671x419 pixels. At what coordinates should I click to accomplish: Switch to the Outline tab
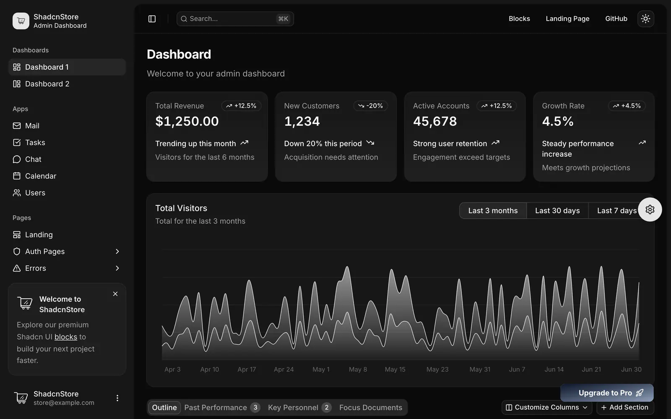coord(164,408)
